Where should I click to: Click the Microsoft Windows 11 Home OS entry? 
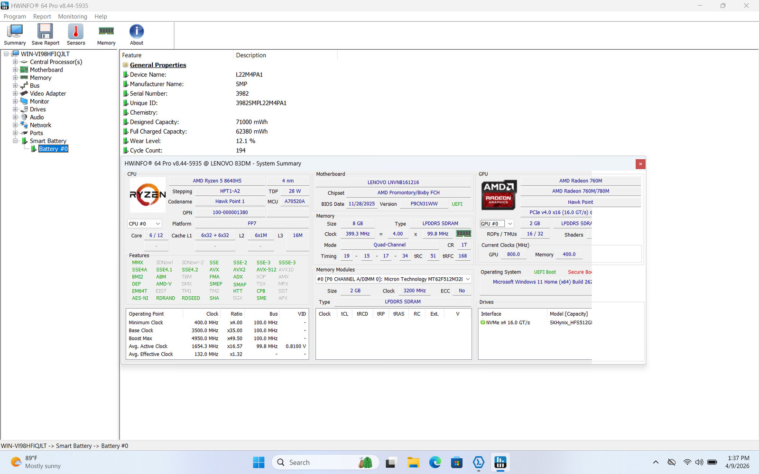point(542,282)
